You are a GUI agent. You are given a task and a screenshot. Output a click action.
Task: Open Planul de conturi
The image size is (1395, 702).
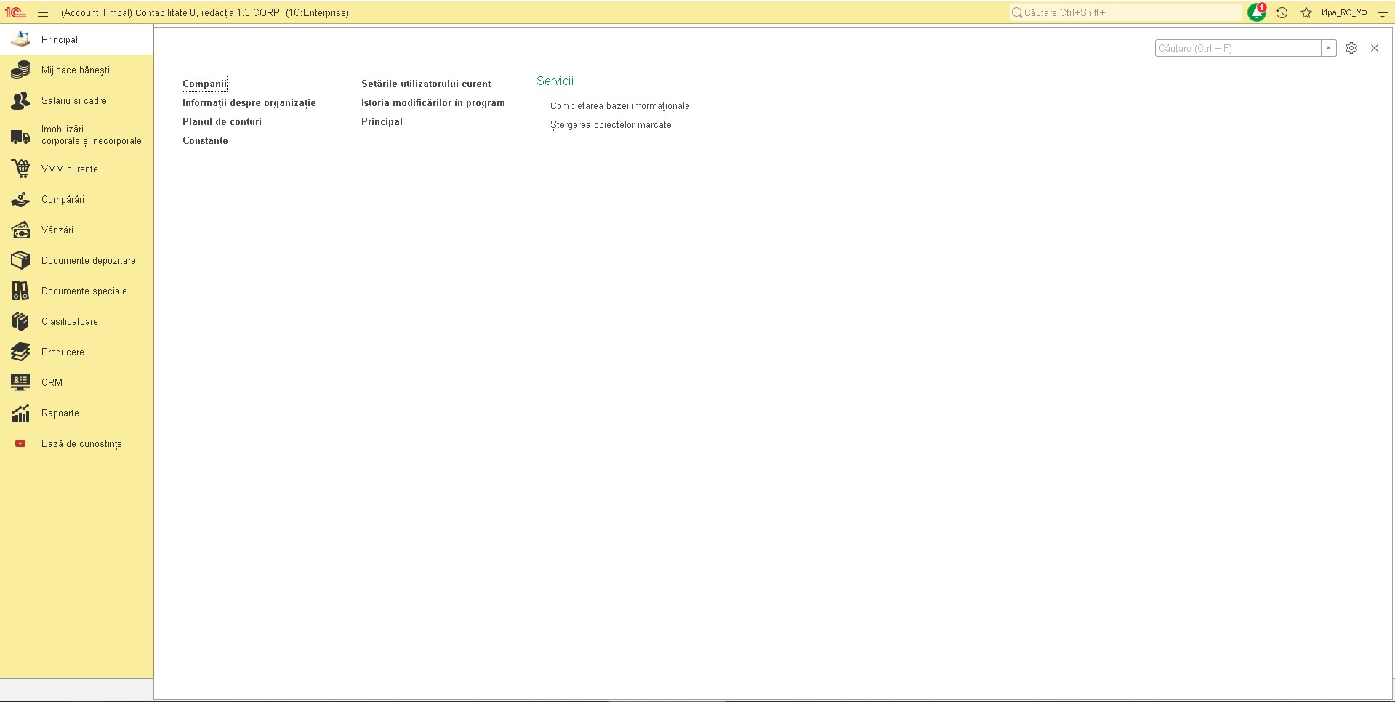pos(222,121)
